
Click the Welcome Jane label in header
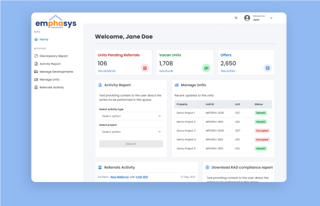click(259, 18)
